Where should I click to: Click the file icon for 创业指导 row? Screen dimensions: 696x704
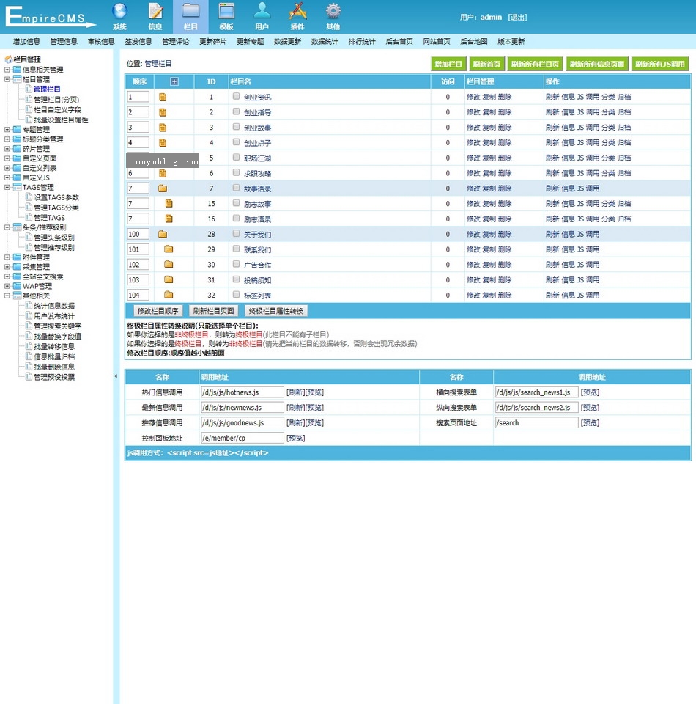click(x=163, y=112)
